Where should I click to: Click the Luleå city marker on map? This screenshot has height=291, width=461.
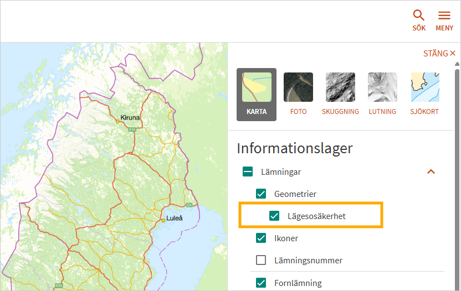(x=163, y=220)
